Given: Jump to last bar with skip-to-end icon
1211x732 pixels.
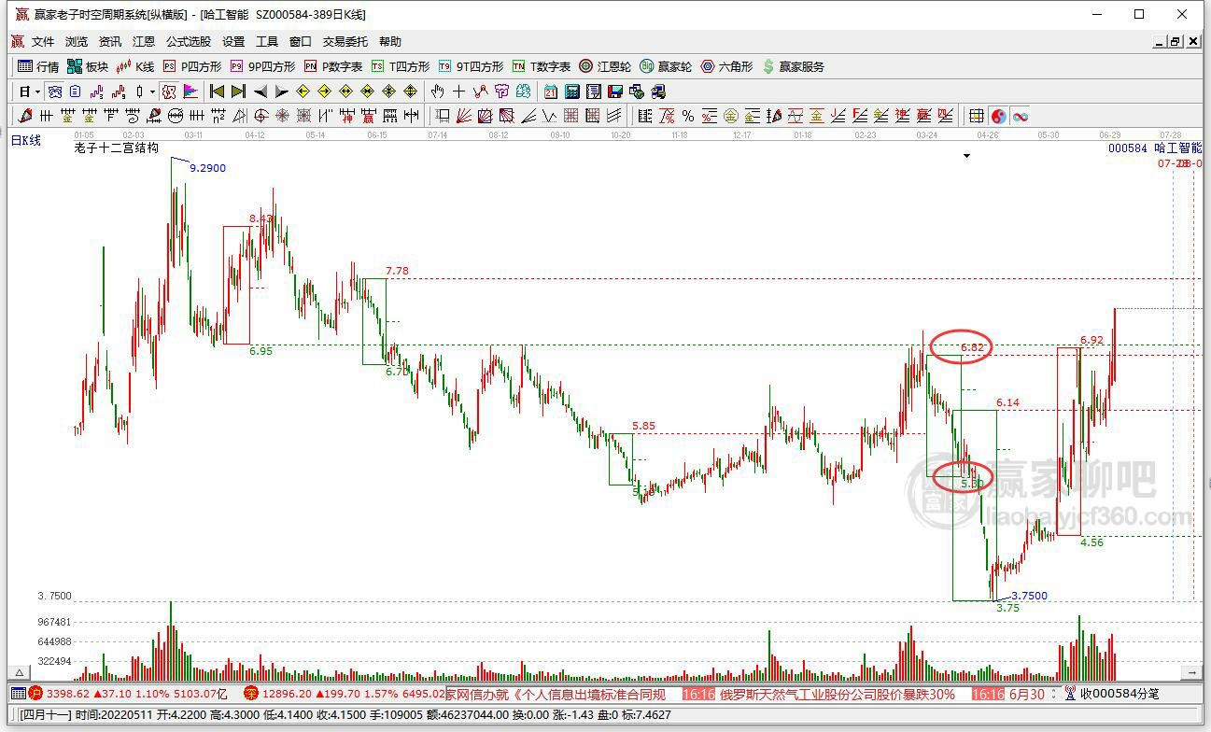Looking at the screenshot, I should click(x=238, y=91).
